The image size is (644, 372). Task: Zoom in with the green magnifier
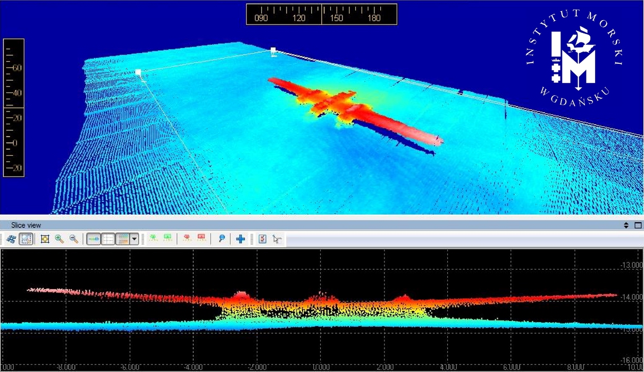pyautogui.click(x=59, y=239)
